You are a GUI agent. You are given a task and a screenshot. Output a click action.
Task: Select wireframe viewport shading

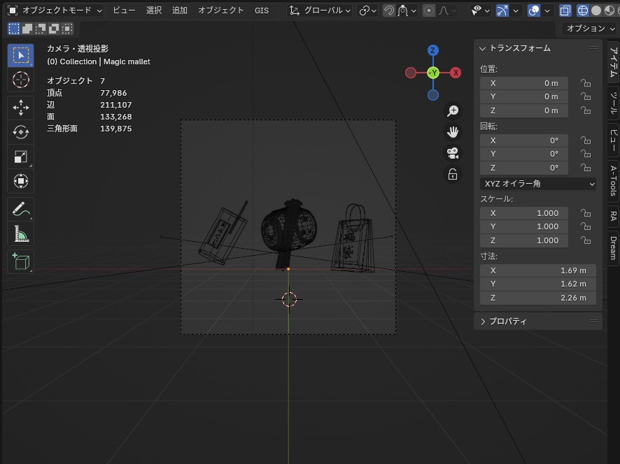pyautogui.click(x=583, y=10)
